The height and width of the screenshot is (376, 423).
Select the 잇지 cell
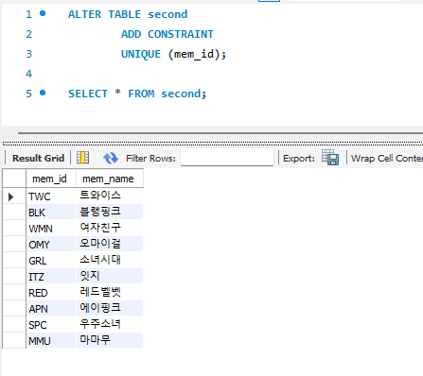[x=110, y=277]
